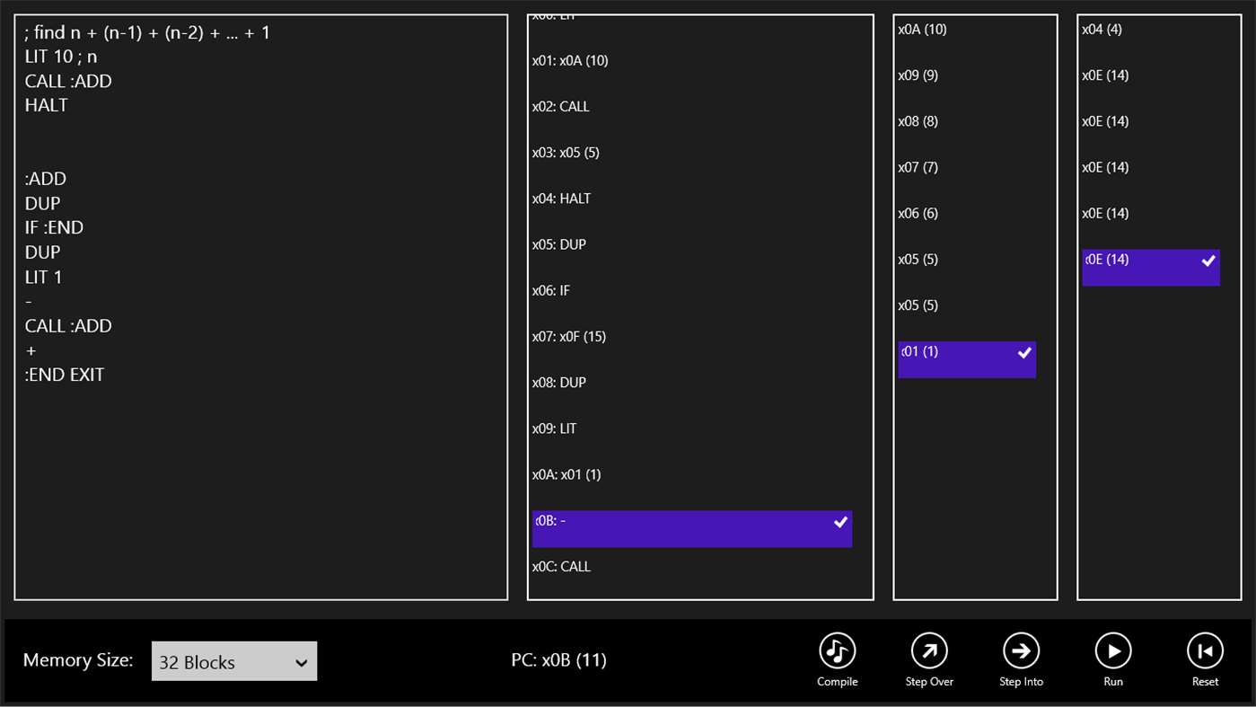Reset execution with the Reset icon
Viewport: 1256px width, 707px height.
coord(1205,651)
